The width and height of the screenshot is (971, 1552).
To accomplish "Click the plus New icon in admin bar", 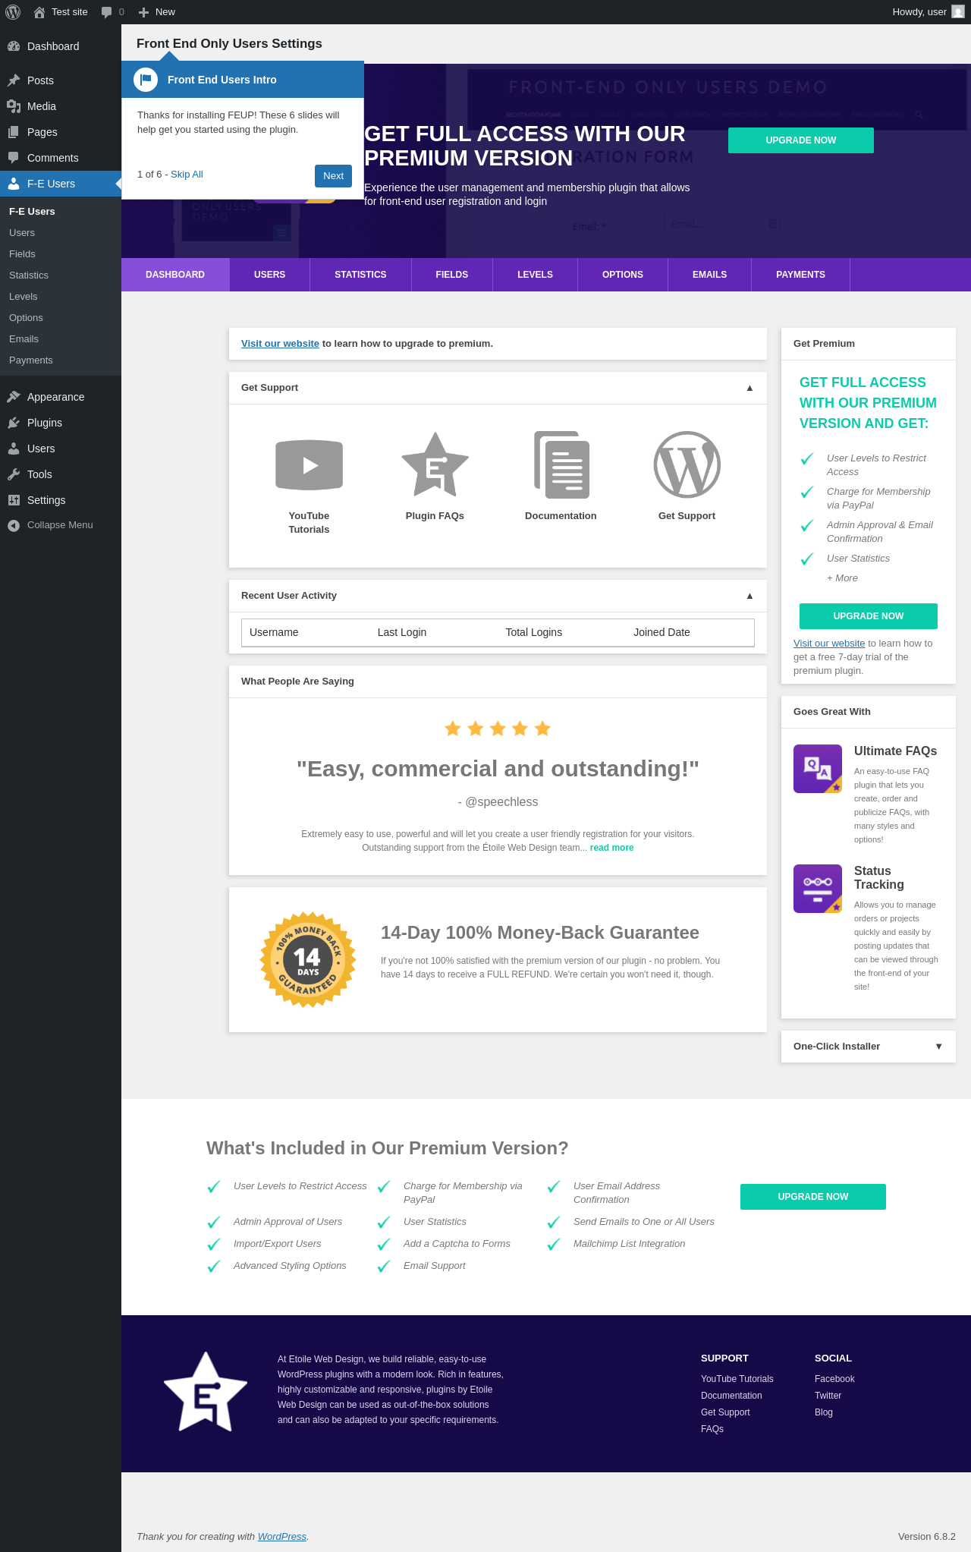I will pos(143,12).
